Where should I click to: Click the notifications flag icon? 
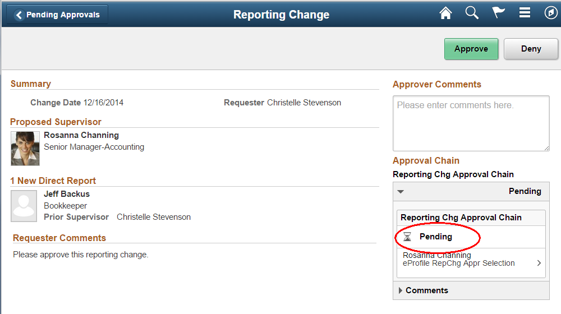(498, 13)
